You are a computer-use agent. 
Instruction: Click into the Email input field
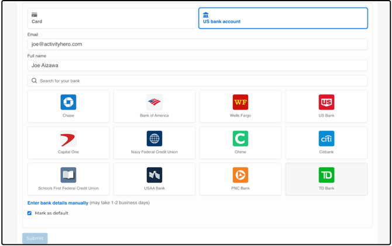click(x=198, y=44)
